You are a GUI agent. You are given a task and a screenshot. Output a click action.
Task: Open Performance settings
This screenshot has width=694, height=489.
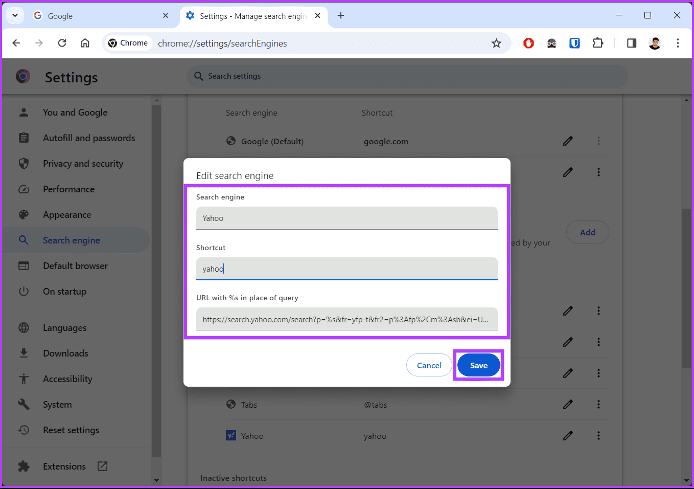68,189
